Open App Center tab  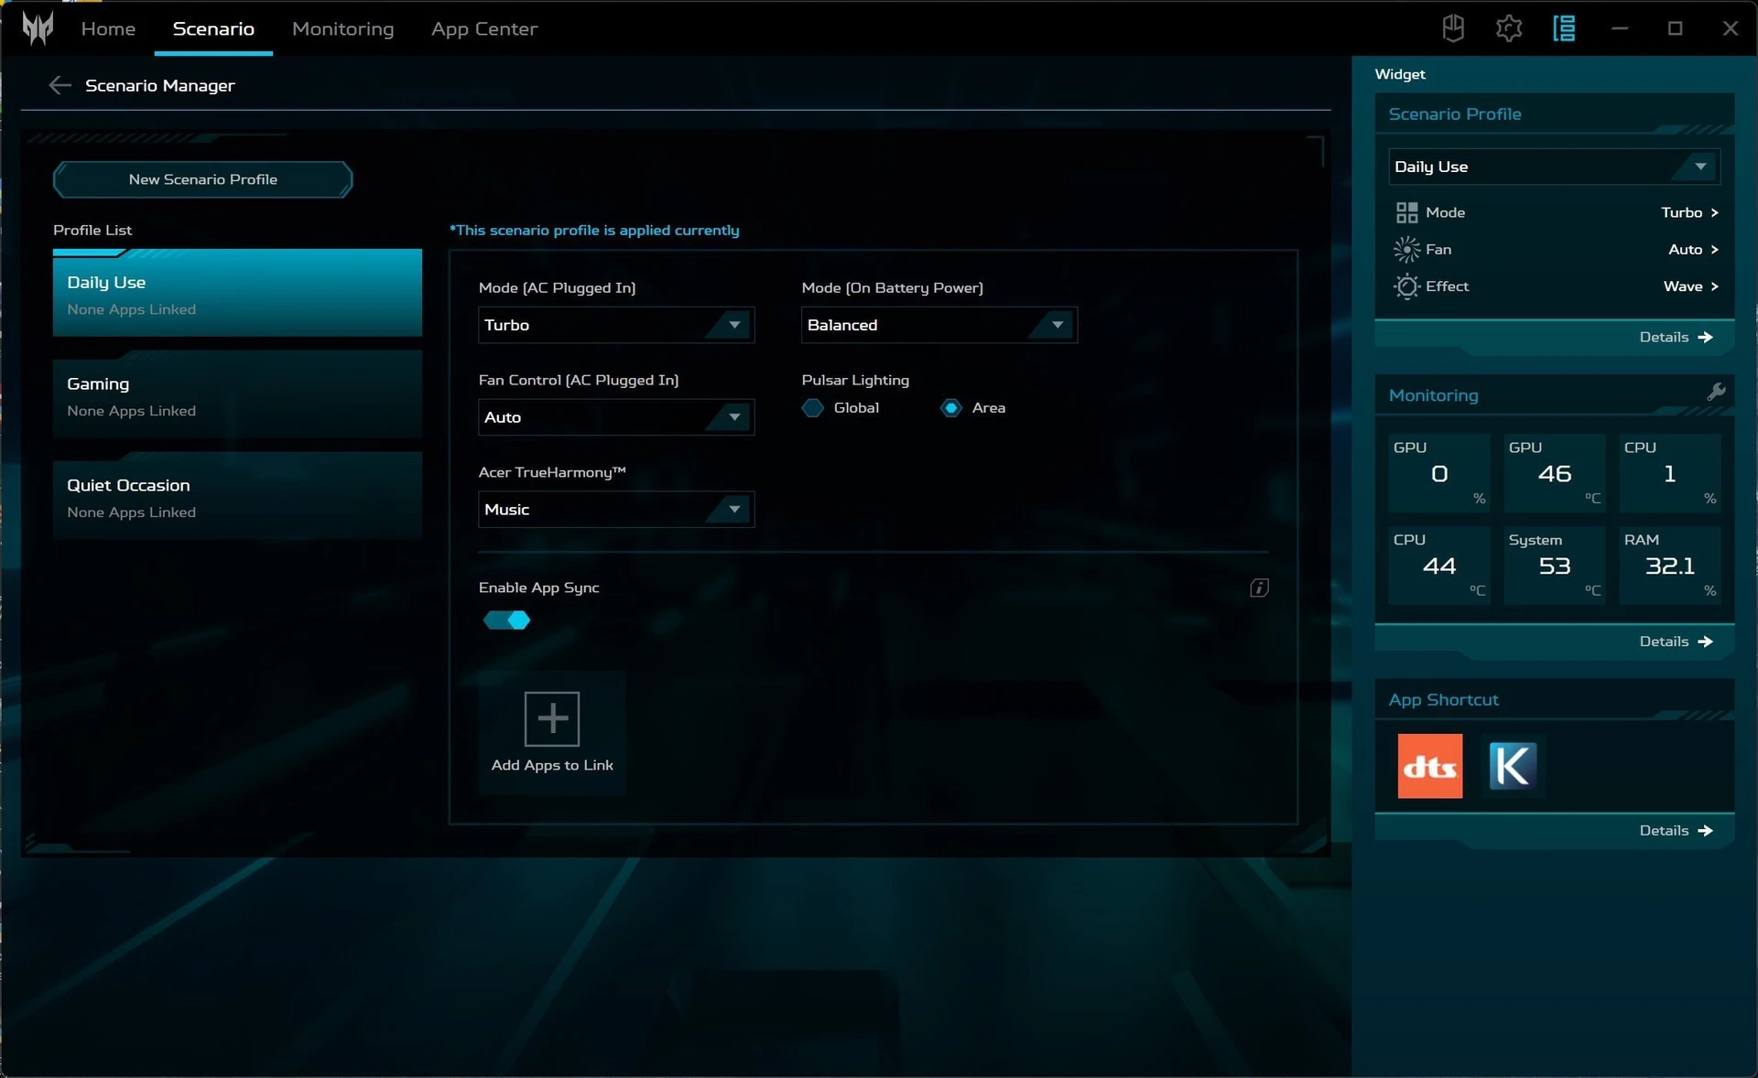tap(484, 28)
